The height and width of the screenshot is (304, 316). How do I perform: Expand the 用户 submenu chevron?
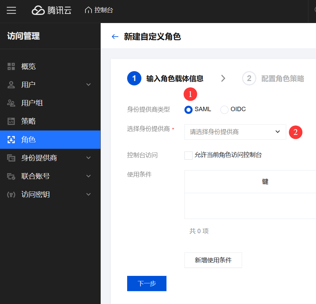click(88, 85)
